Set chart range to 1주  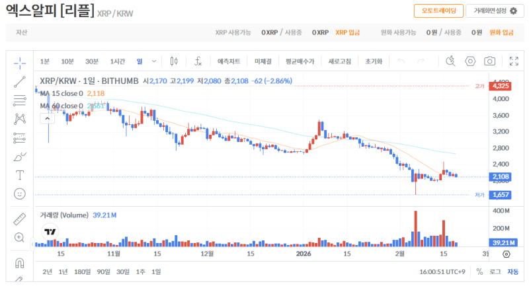[140, 271]
